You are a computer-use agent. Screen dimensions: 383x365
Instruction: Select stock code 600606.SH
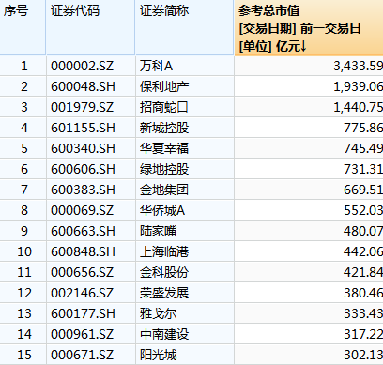coord(83,169)
